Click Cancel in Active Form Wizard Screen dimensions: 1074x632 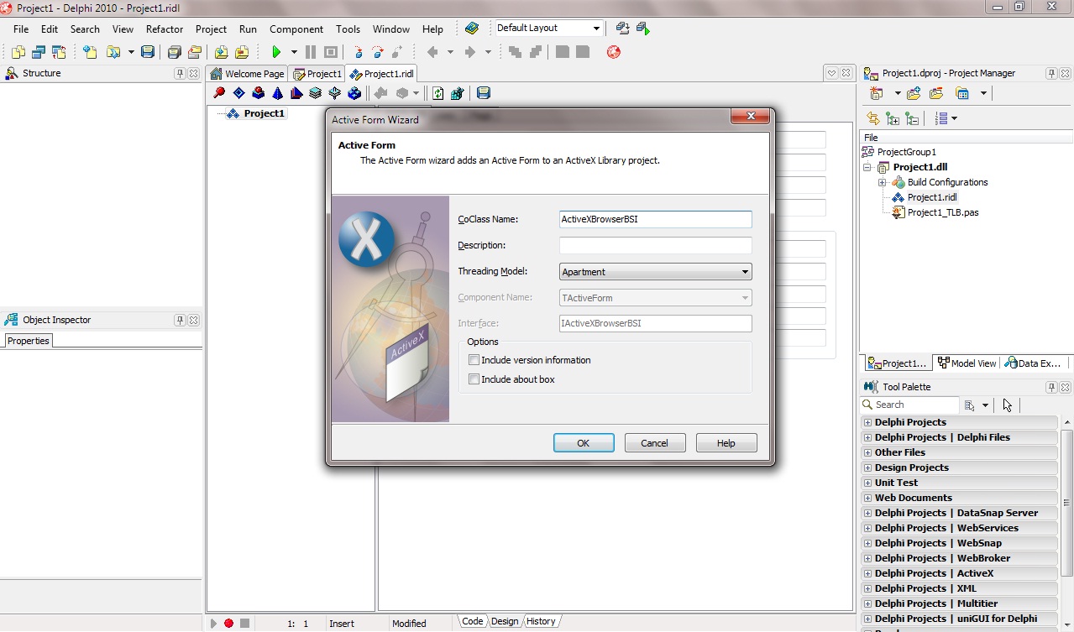(x=655, y=443)
